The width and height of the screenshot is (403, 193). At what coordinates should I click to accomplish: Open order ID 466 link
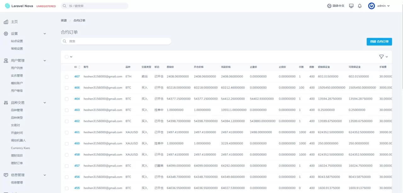(x=77, y=88)
